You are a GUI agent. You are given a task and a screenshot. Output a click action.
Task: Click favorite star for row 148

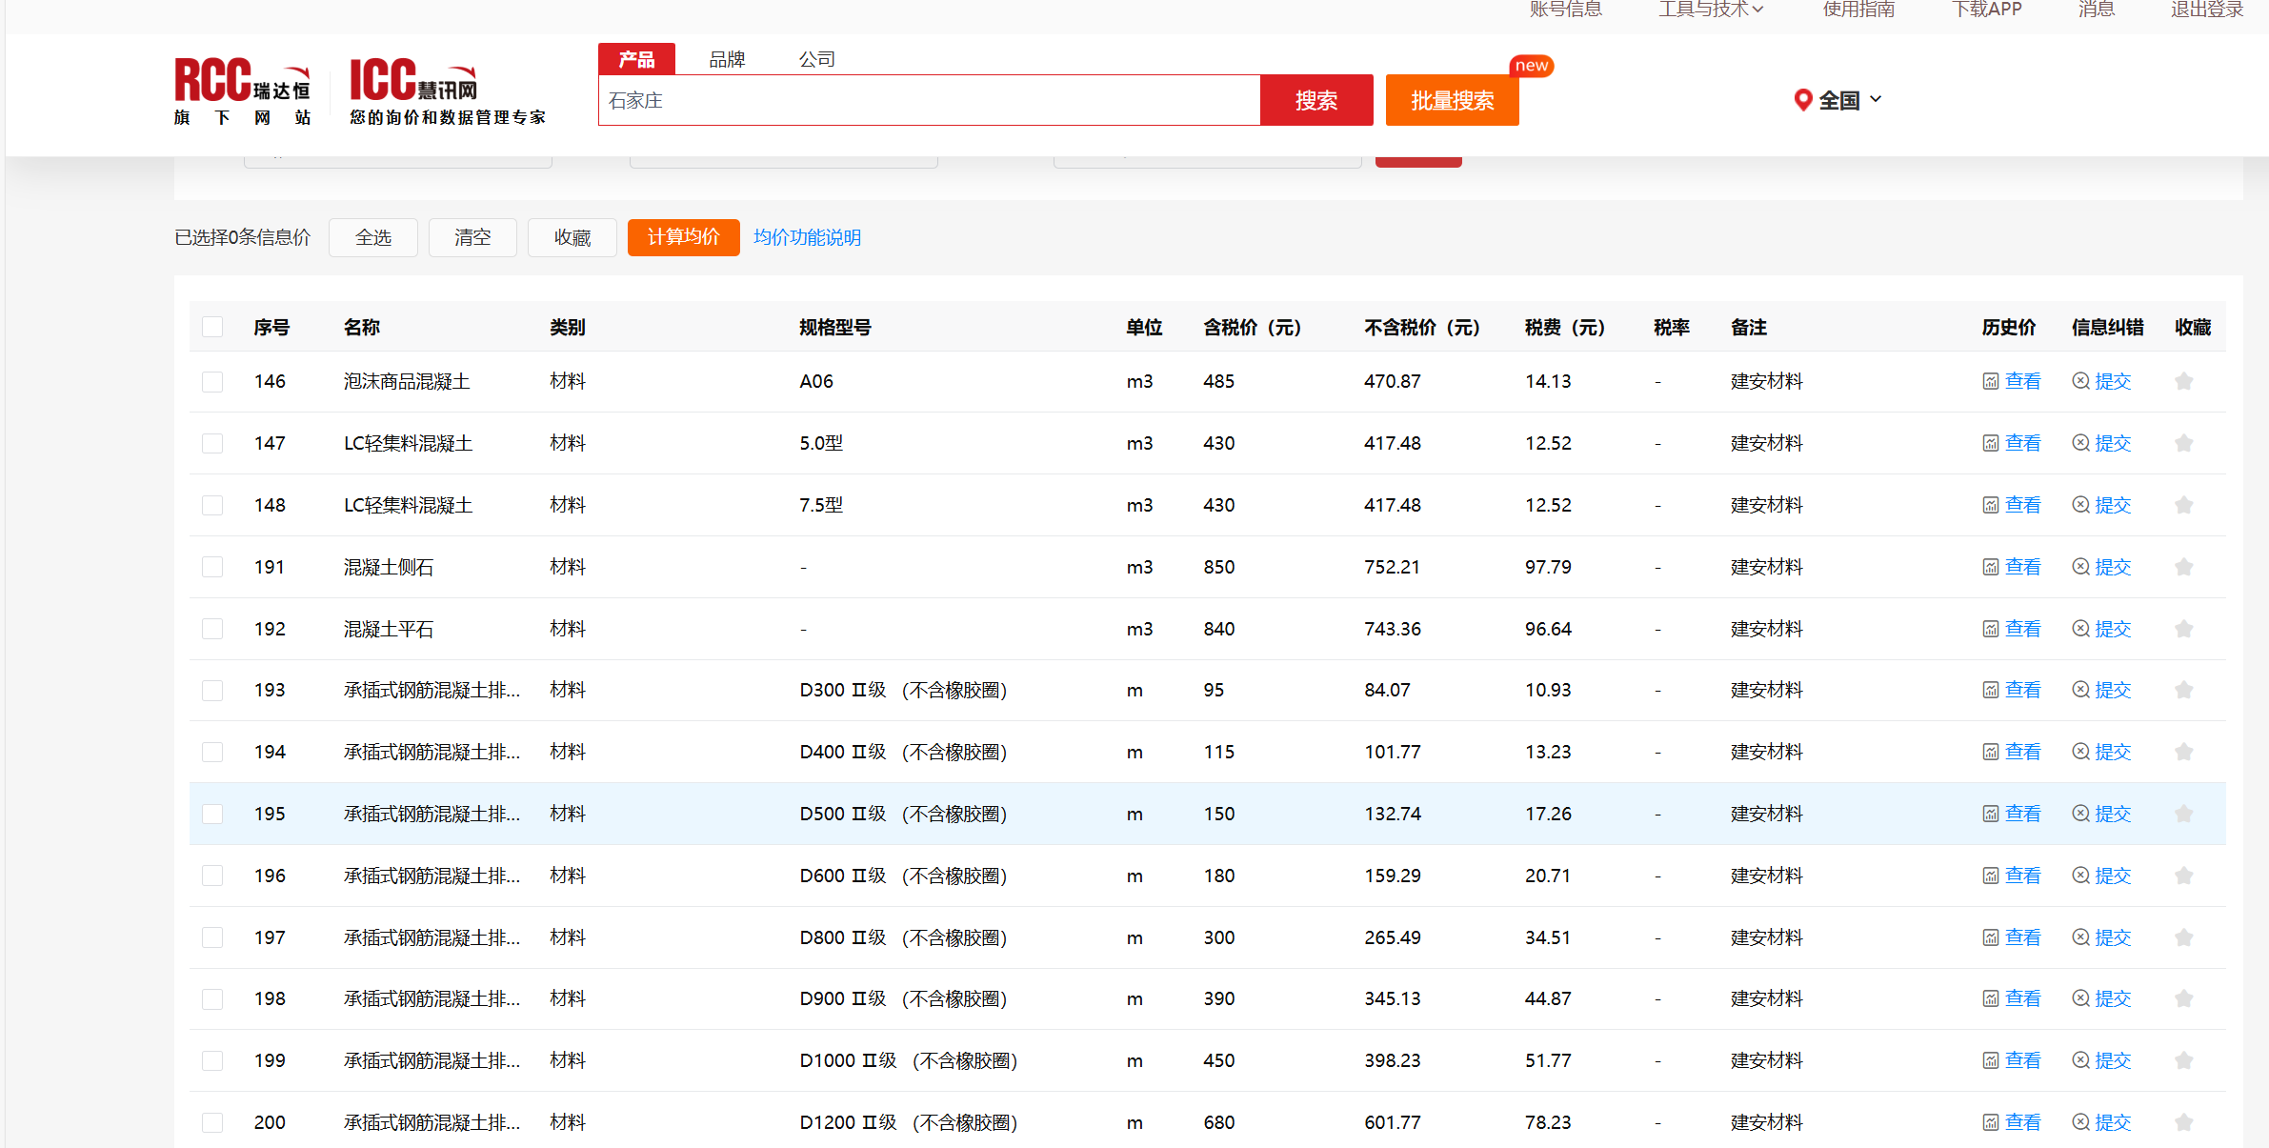coord(2183,505)
